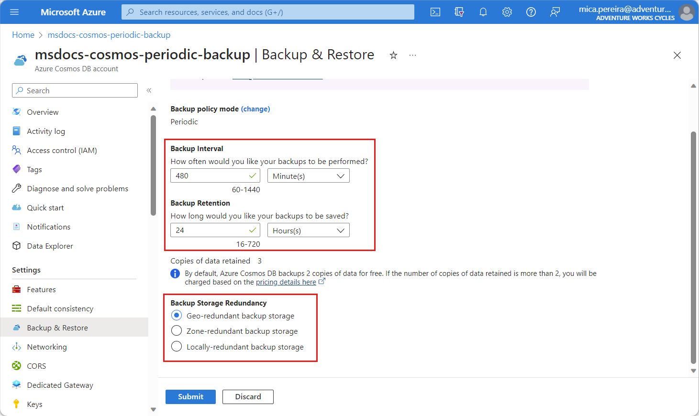Open the pricing details here link
The width and height of the screenshot is (699, 416).
[x=286, y=282]
